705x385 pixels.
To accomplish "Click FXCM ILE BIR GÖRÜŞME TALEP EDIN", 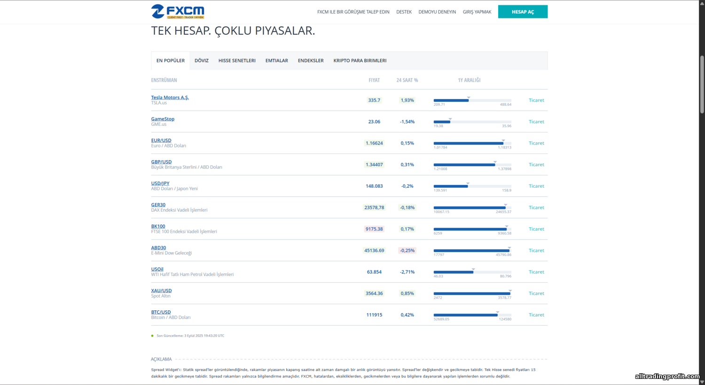I will (353, 12).
